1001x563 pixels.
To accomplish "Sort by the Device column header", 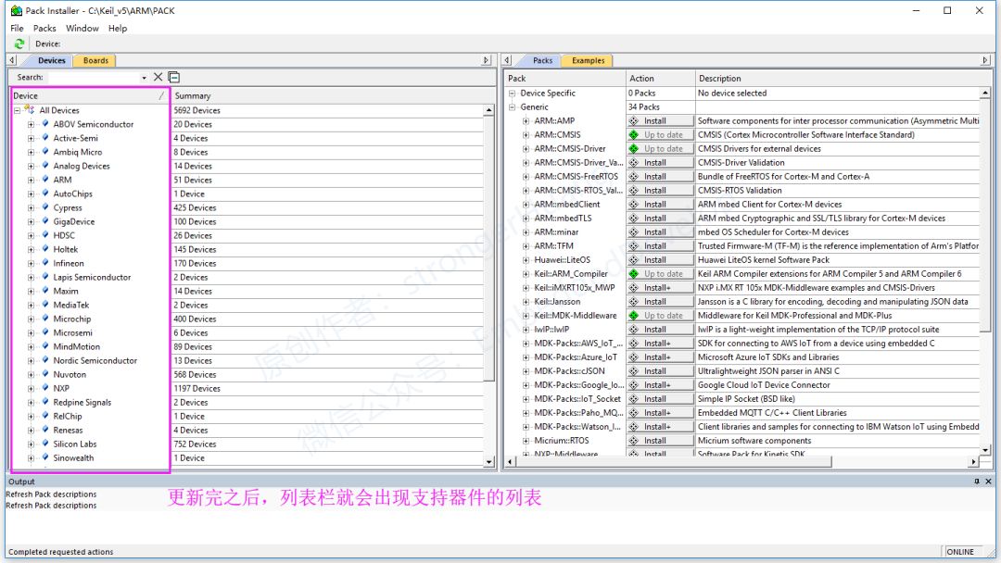I will point(90,95).
